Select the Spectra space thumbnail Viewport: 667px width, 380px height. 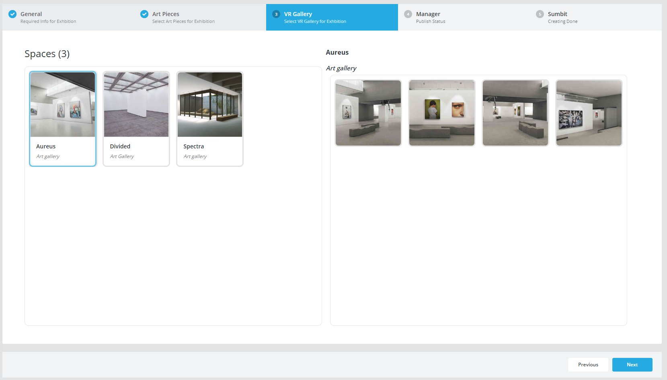(x=210, y=105)
